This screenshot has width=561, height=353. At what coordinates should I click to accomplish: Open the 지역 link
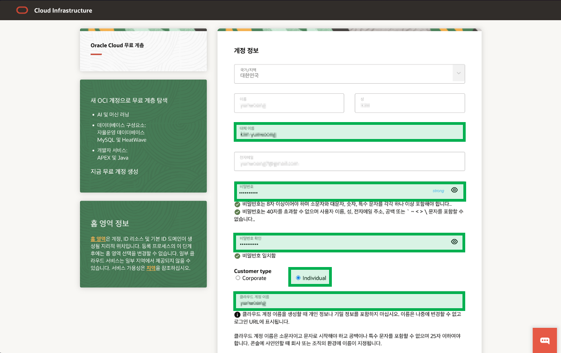coord(151,268)
